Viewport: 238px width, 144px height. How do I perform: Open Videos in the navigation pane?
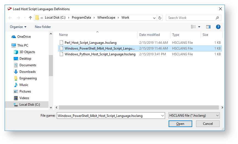24,98
